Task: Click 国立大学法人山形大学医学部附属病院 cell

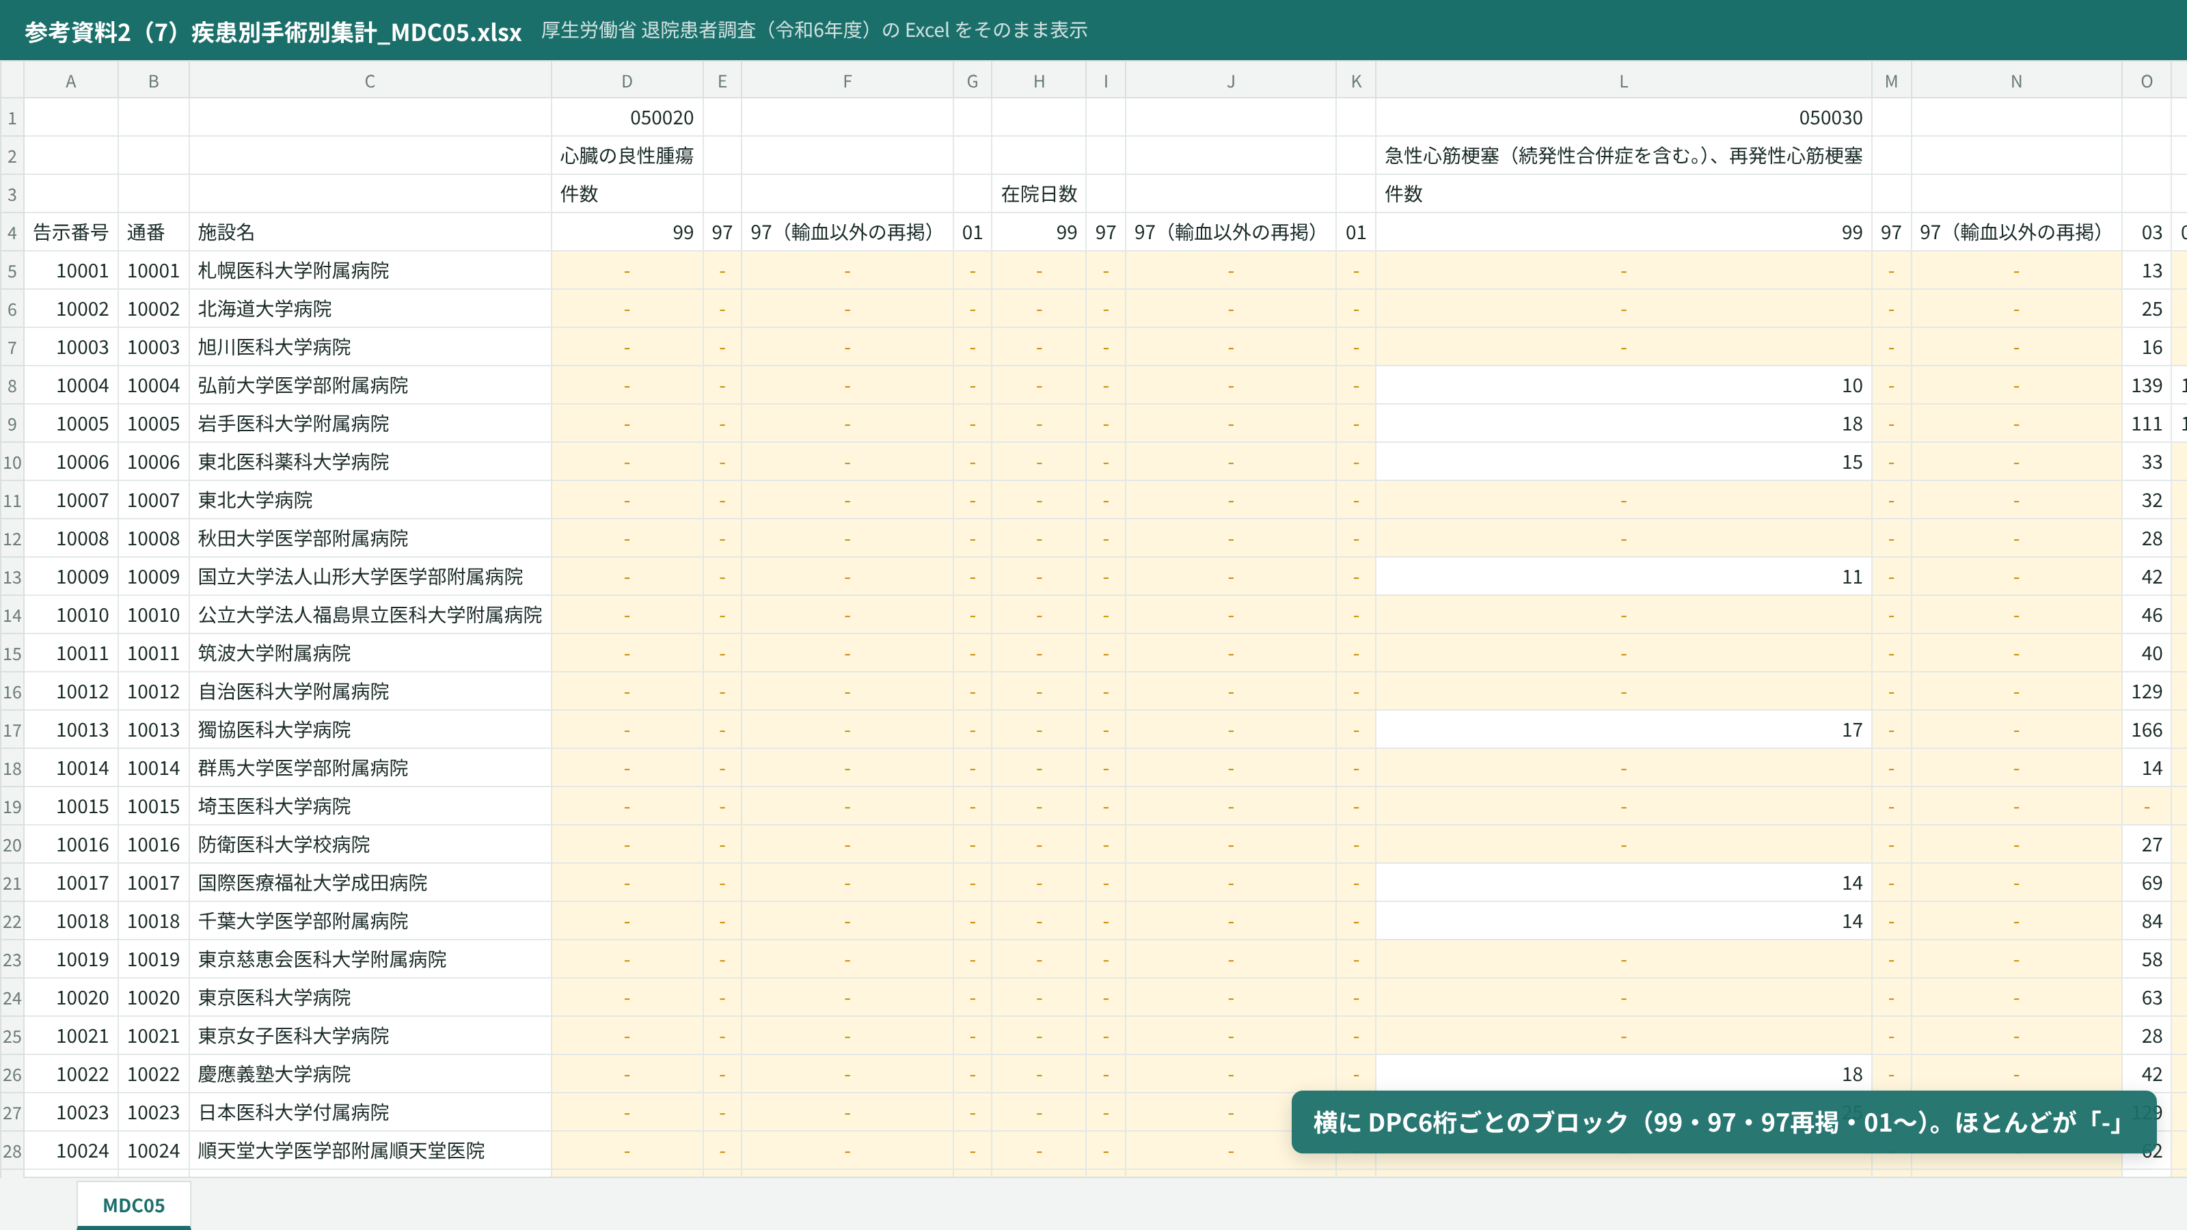Action: 369,576
